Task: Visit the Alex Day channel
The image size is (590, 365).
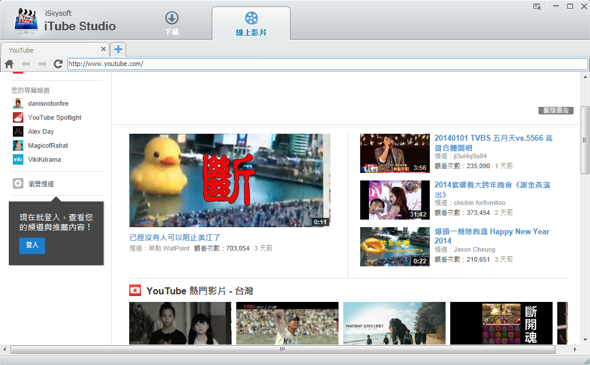Action: tap(41, 131)
